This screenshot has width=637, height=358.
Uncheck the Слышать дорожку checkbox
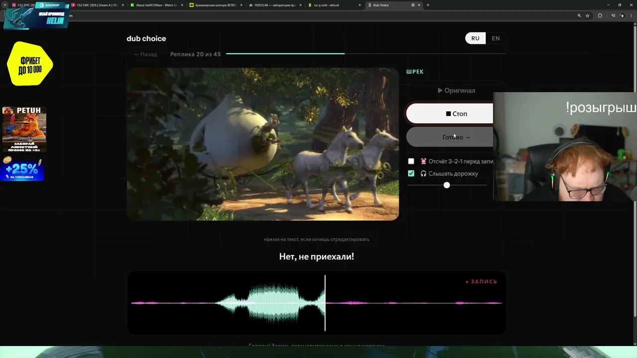[x=411, y=174]
